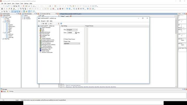Viewport: 187px width, 105px height.
Task: Open the Chip selection dropdown
Action: click(72, 30)
